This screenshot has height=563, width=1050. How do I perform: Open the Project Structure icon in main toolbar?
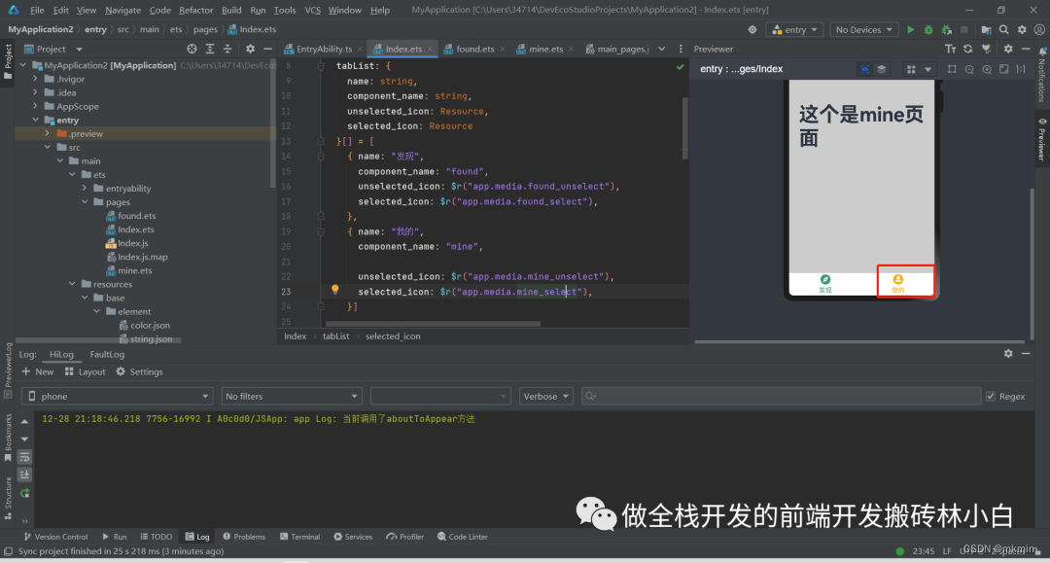coord(986,29)
